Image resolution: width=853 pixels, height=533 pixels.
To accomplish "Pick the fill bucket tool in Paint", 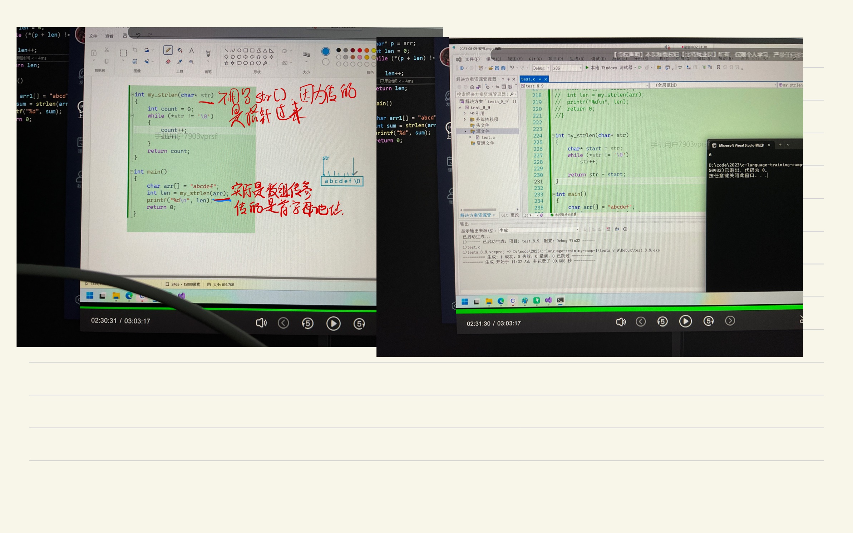I will pyautogui.click(x=180, y=50).
